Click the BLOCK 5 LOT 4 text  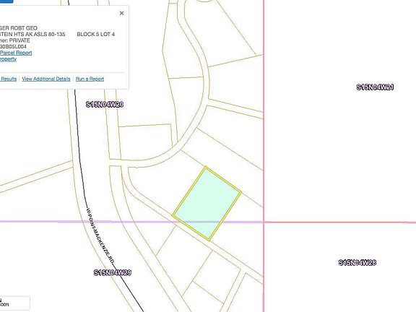(x=96, y=34)
